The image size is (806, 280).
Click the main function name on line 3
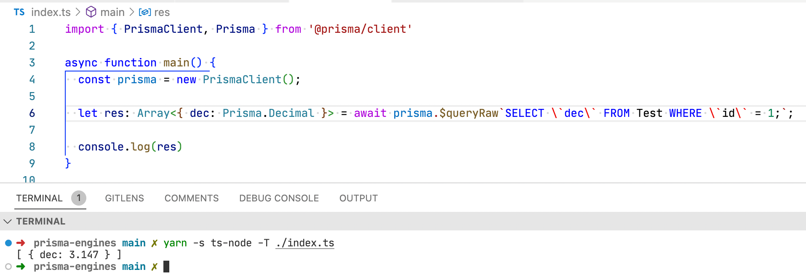(176, 63)
